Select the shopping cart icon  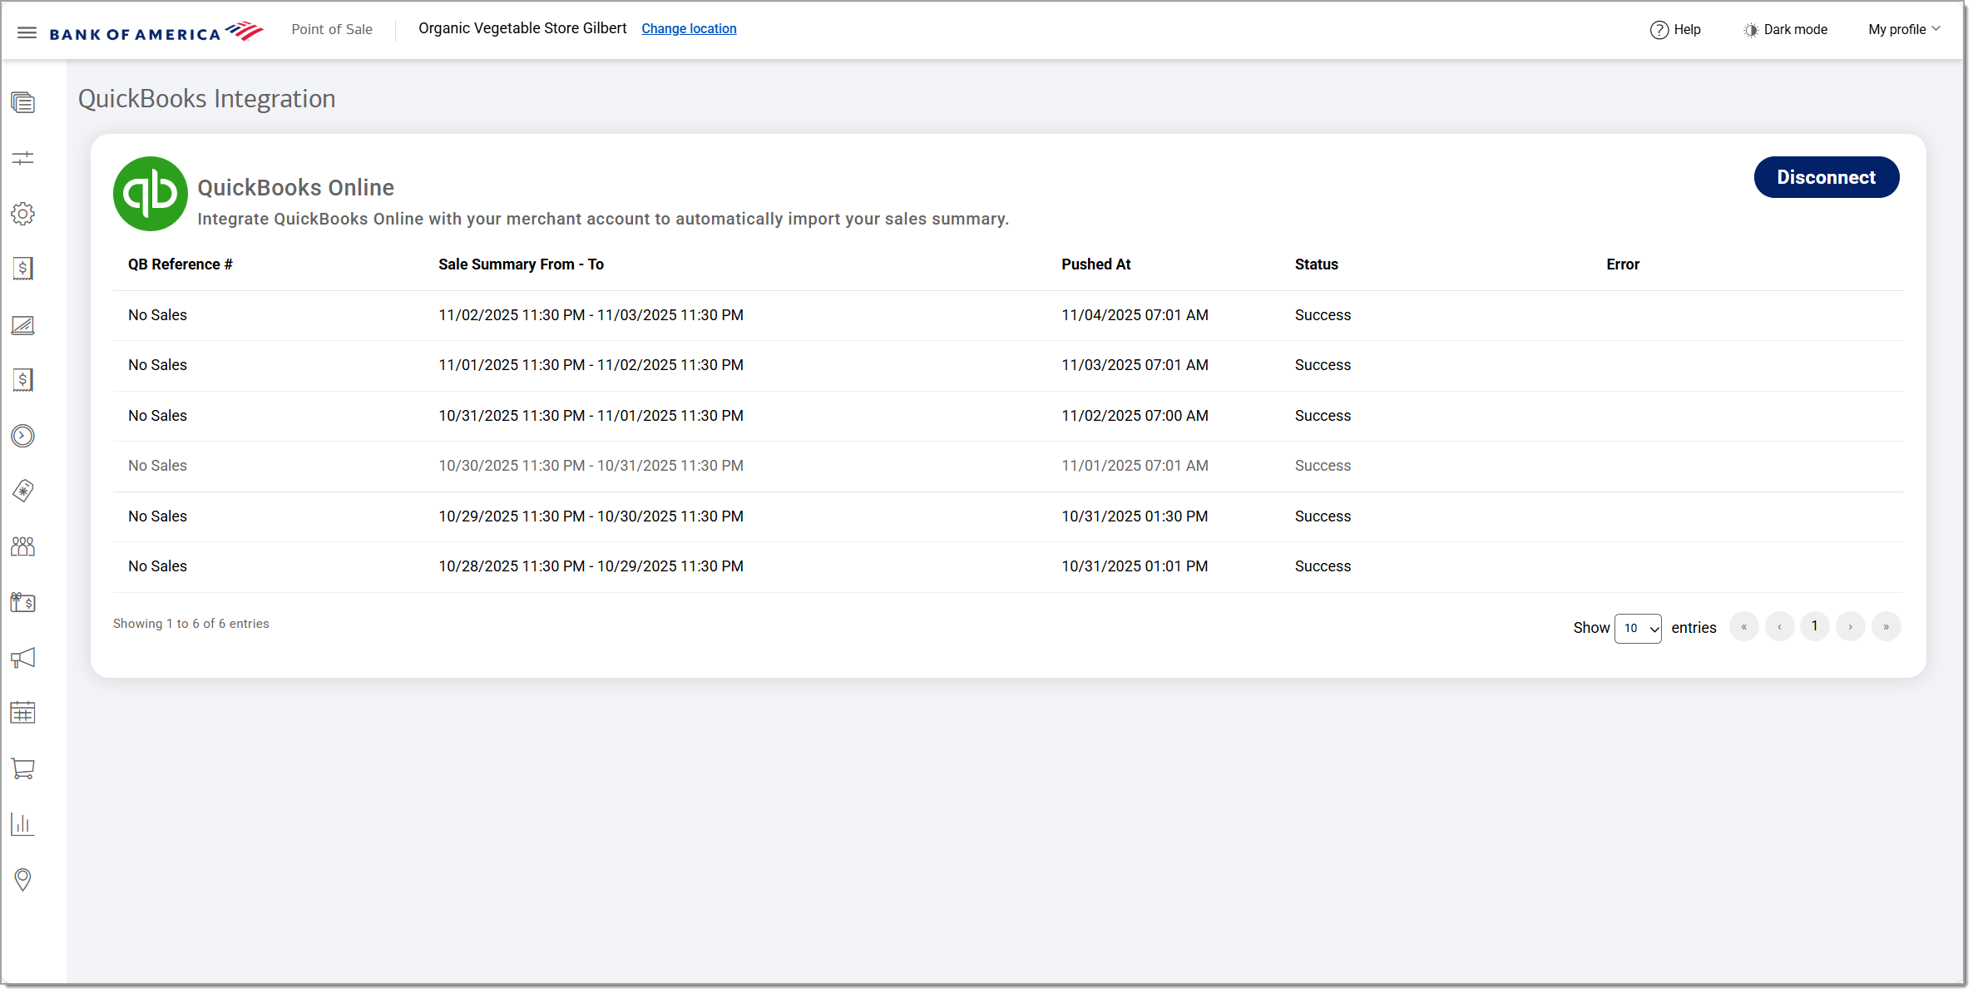point(23,768)
